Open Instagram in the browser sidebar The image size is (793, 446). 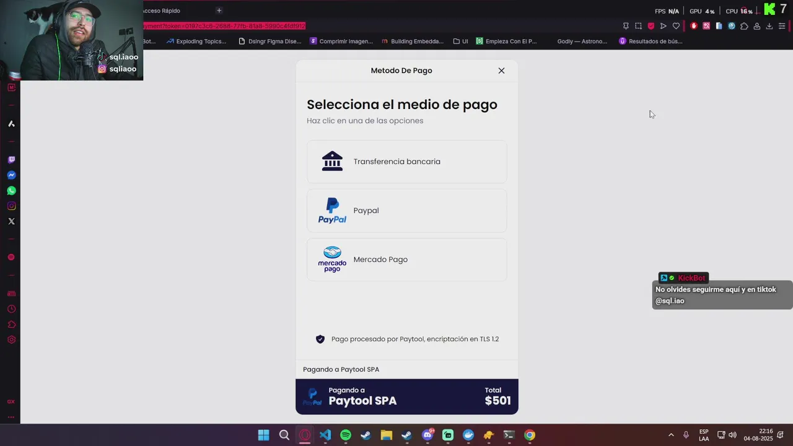coord(11,206)
